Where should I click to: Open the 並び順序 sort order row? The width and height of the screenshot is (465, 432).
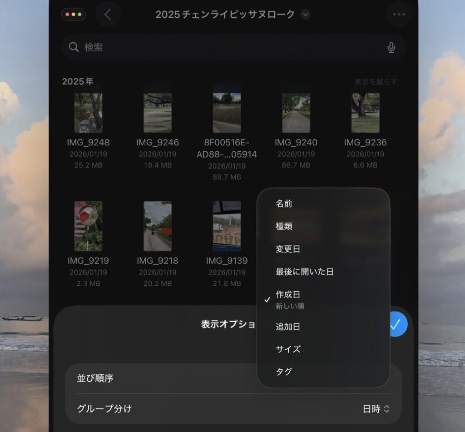tap(159, 378)
